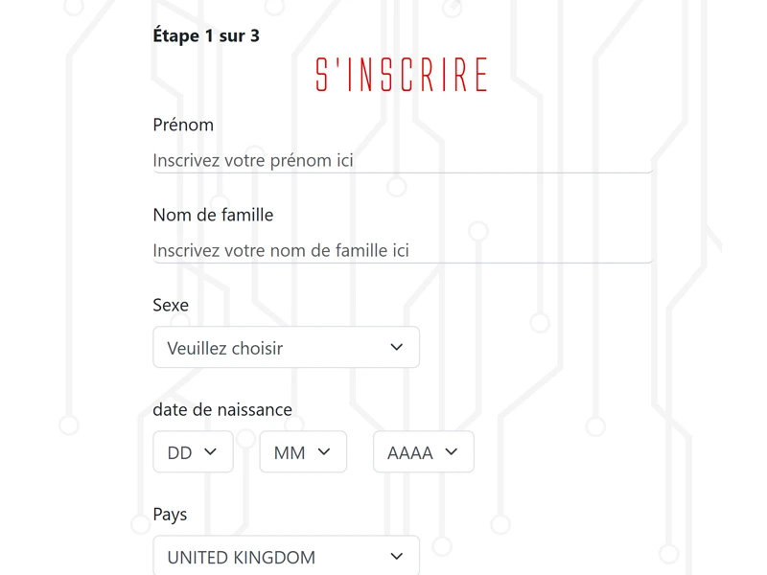Click the chevron arrow beside AAAA
This screenshot has width=767, height=575.
pyautogui.click(x=451, y=451)
